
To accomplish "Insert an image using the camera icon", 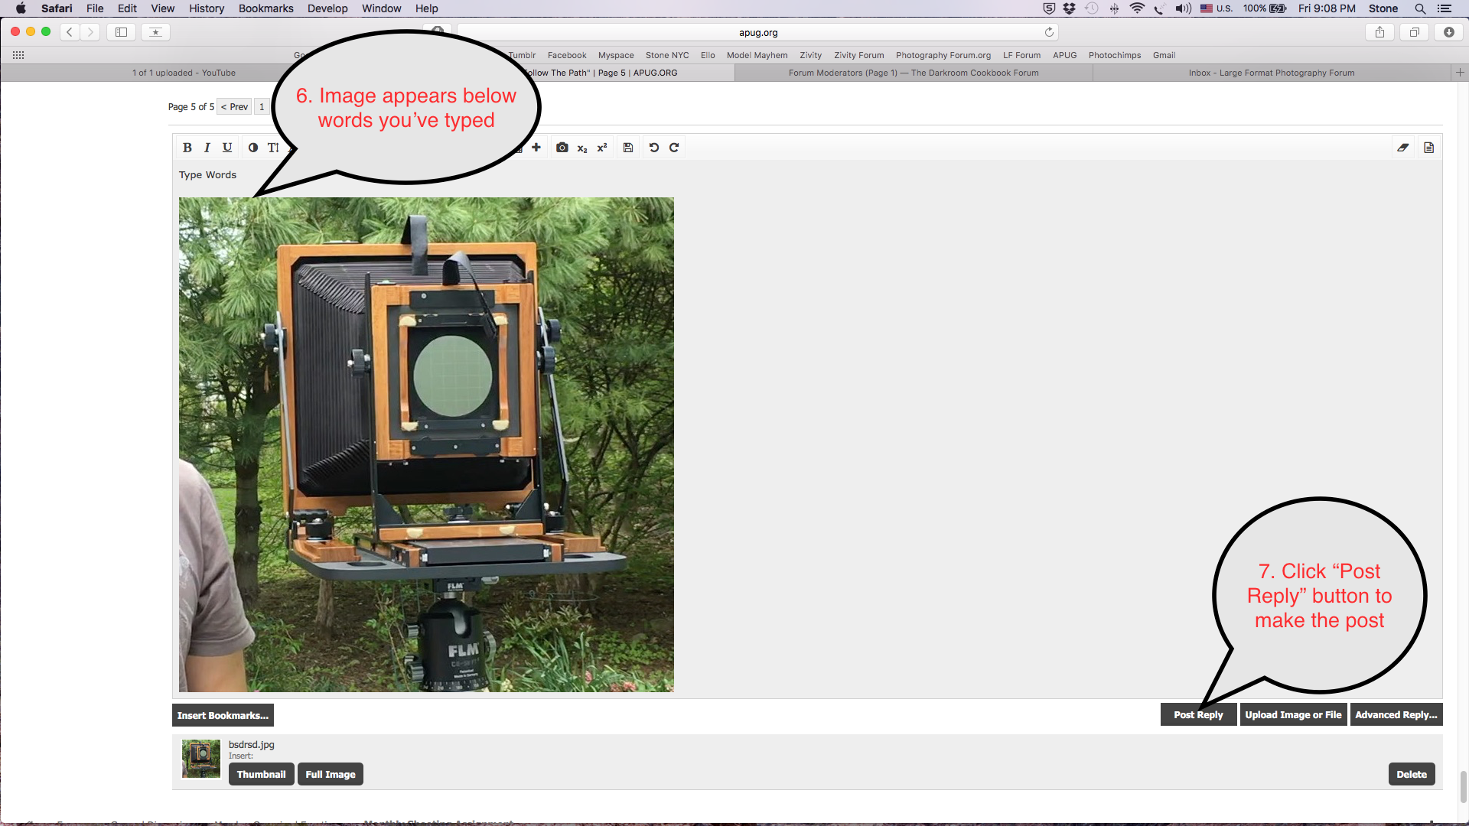I will click(x=562, y=147).
